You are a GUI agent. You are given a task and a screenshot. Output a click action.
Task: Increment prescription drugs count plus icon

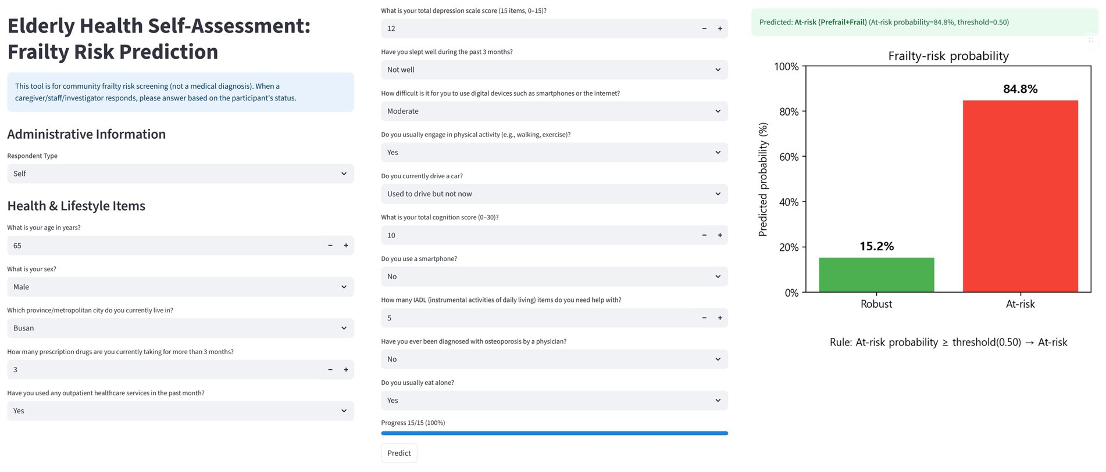click(x=346, y=370)
